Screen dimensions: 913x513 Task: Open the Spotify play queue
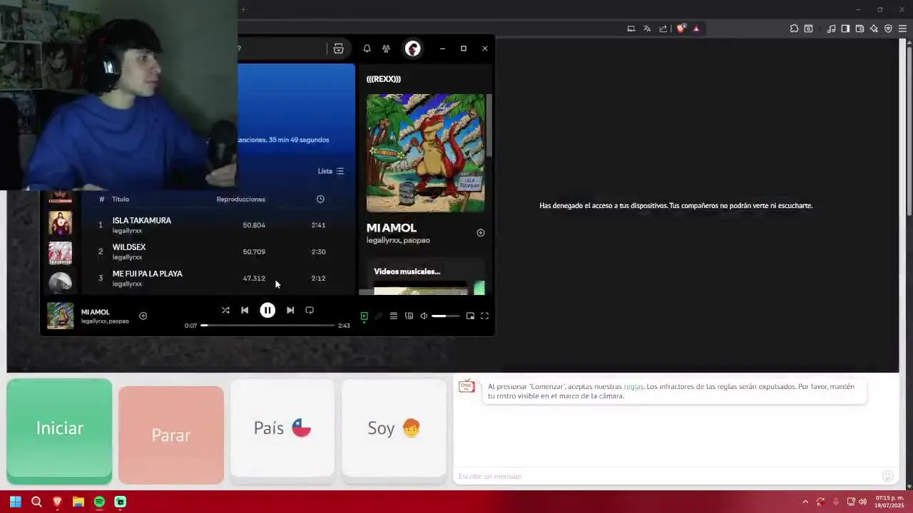click(394, 316)
